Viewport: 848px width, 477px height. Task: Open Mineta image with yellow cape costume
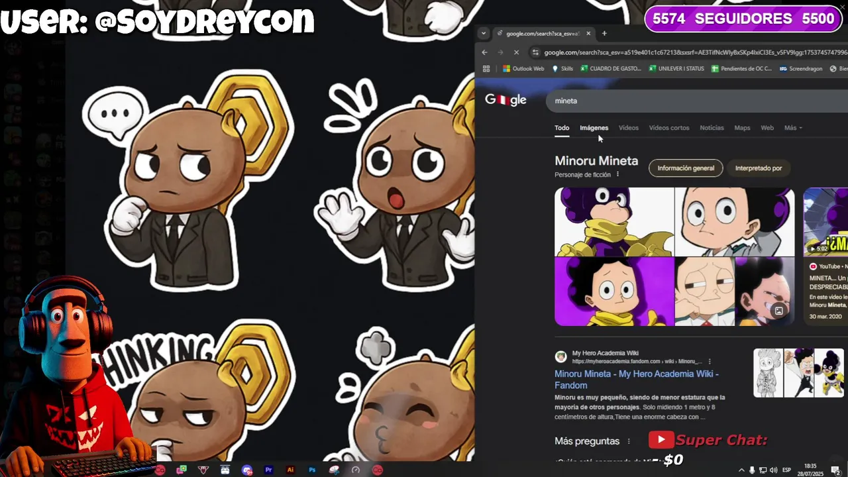614,222
